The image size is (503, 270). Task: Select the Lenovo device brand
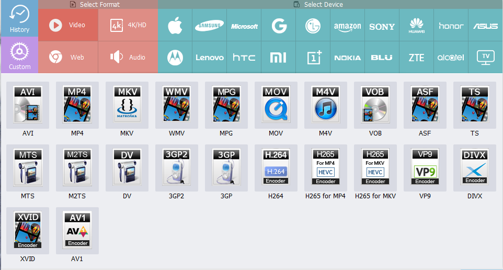pos(210,57)
